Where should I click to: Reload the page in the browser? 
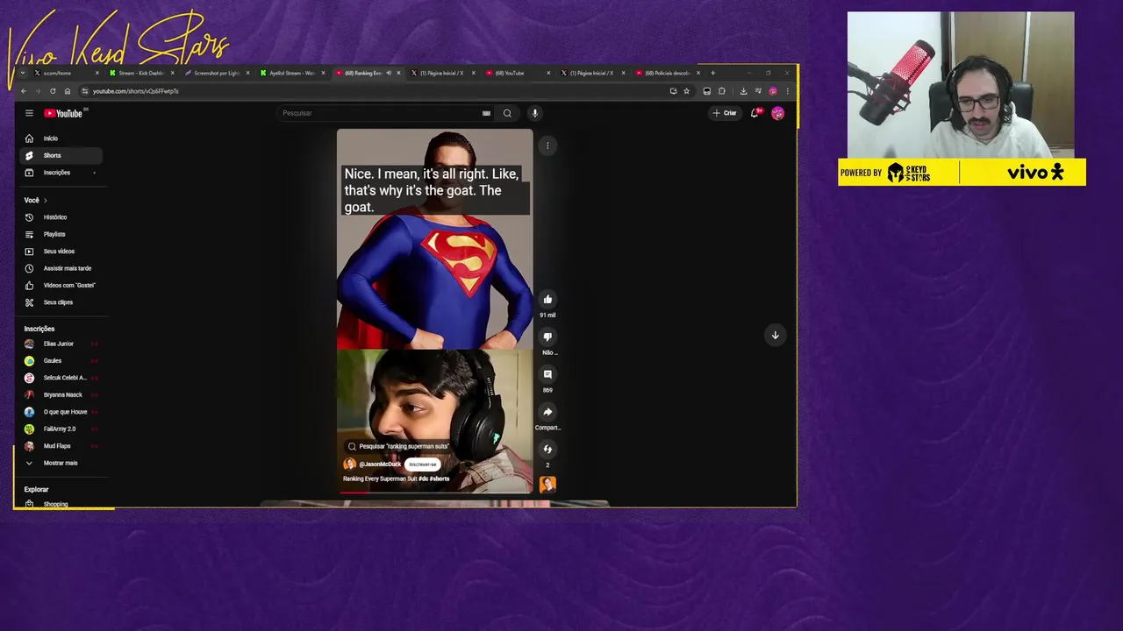tap(53, 91)
